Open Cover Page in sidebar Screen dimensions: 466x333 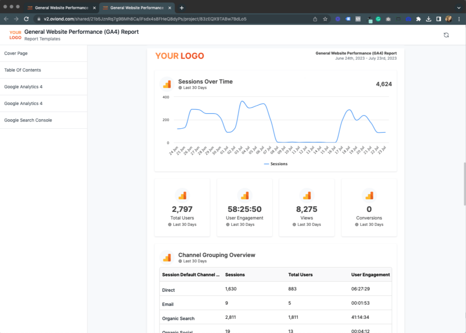pos(43,54)
